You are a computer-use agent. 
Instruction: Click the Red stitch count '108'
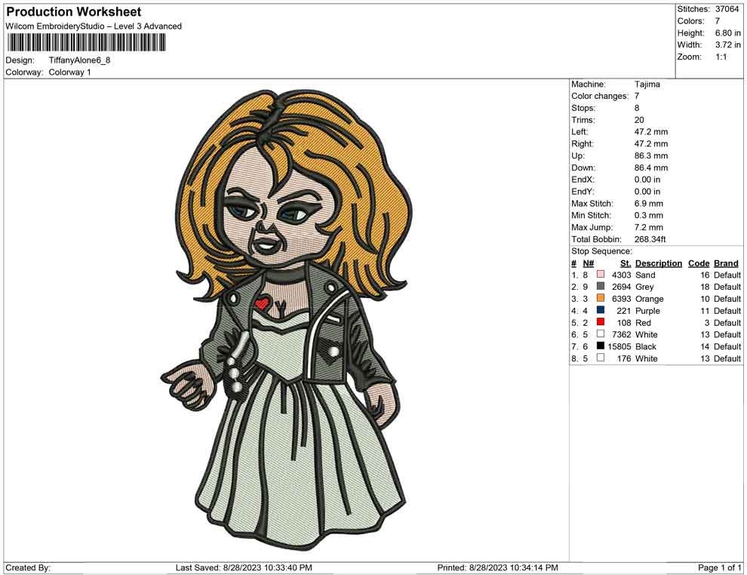click(623, 322)
